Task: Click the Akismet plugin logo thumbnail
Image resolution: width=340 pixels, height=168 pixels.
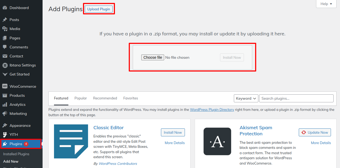Action: [x=217, y=141]
